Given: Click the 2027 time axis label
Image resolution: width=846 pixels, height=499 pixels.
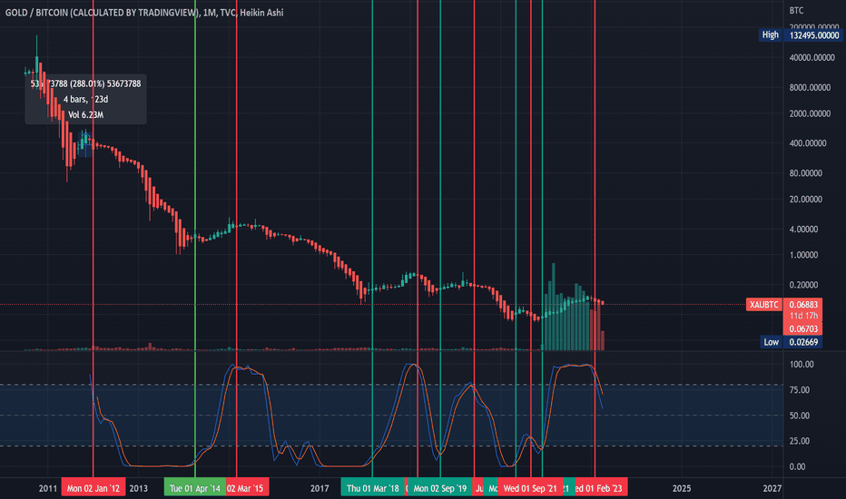Looking at the screenshot, I should point(772,488).
